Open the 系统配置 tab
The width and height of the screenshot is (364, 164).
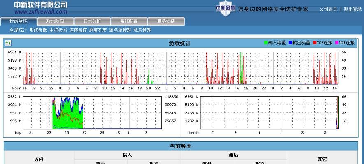[129, 21]
